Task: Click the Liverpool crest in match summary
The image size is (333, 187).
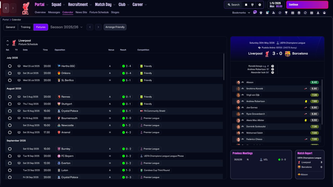Action: [x=267, y=54]
